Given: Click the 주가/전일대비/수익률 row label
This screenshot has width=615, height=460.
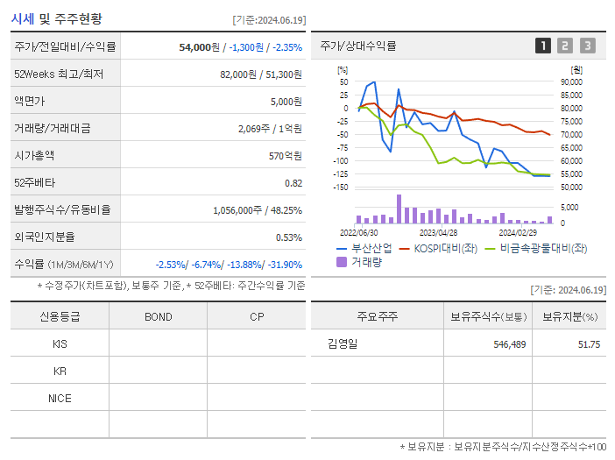Looking at the screenshot, I should [65, 46].
